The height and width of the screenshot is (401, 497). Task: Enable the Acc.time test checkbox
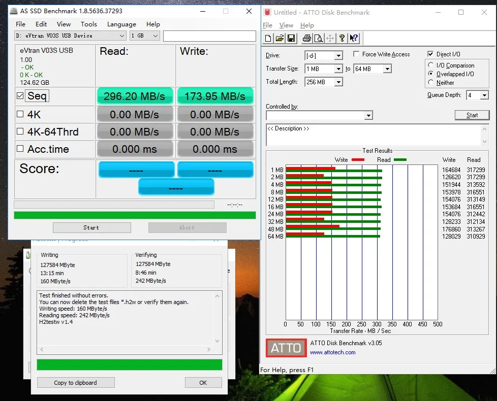click(x=20, y=148)
